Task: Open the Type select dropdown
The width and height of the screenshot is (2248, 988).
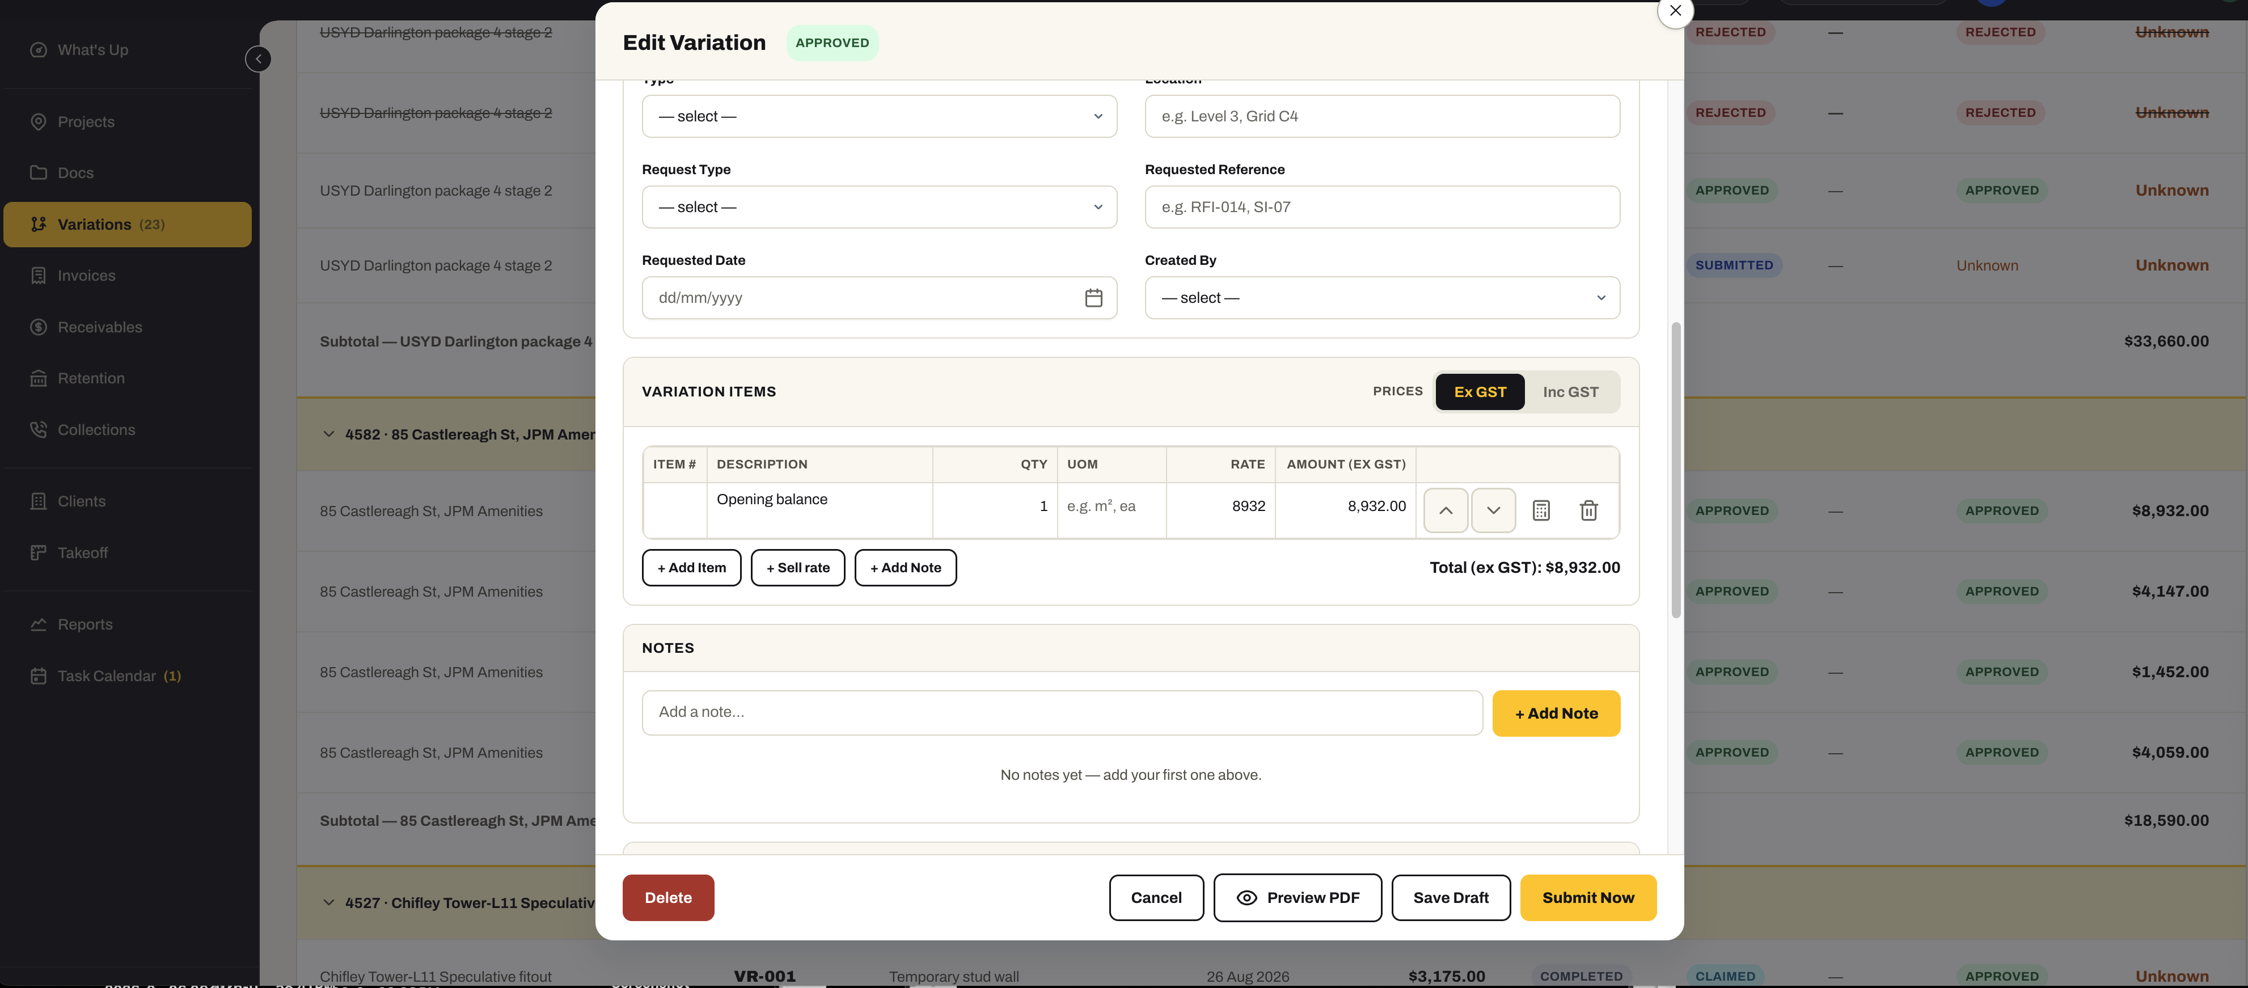Action: click(x=879, y=116)
